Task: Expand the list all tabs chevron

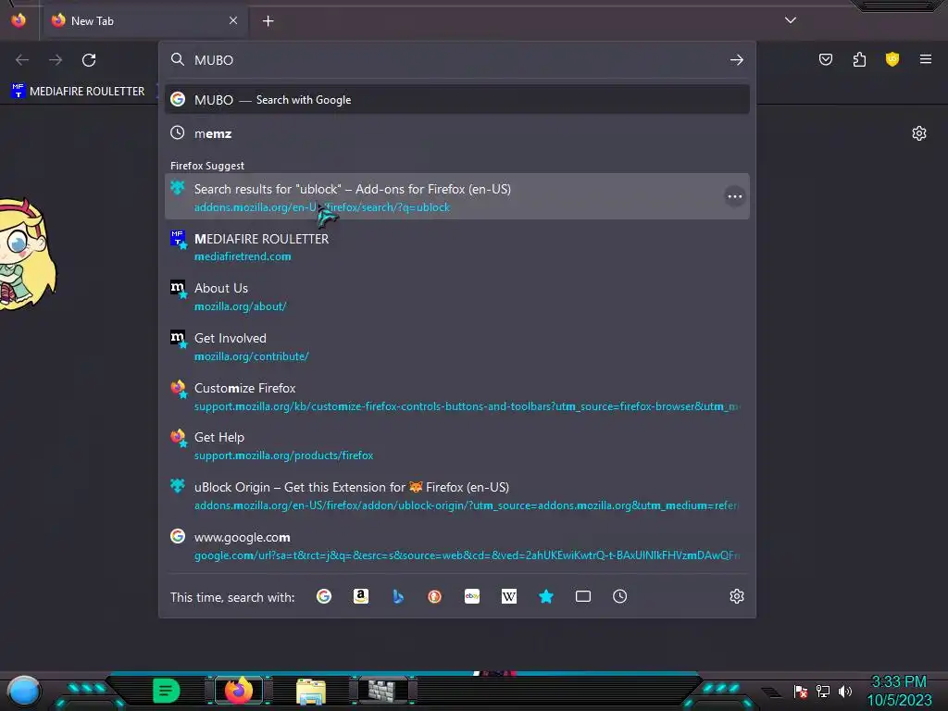Action: (791, 20)
